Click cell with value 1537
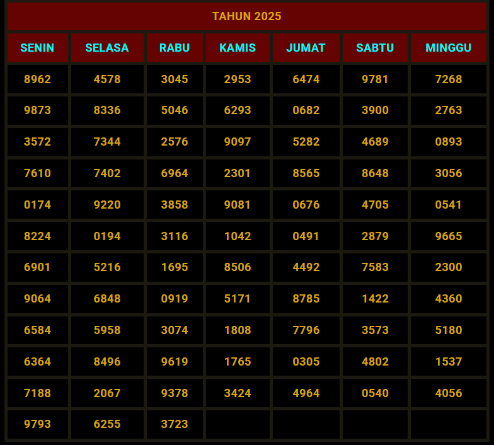 click(449, 362)
